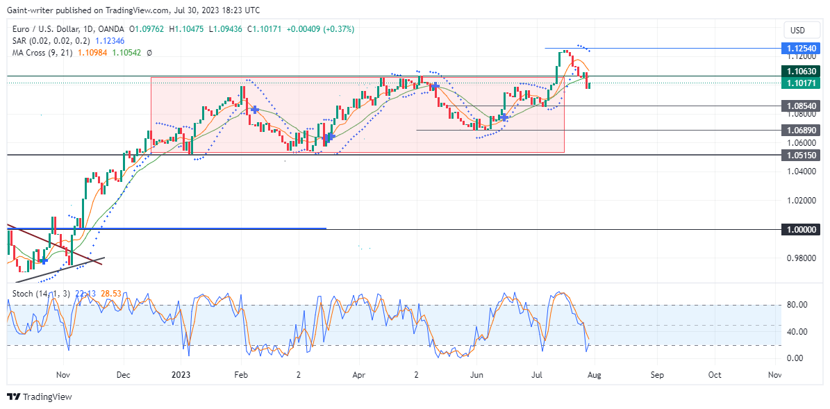Click the 1.12540 price label
The image size is (830, 409).
(801, 48)
